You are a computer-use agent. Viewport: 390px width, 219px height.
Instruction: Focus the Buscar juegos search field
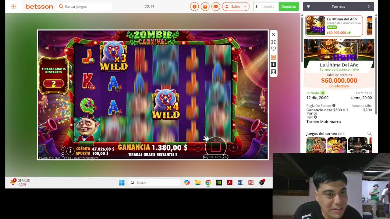point(85,6)
